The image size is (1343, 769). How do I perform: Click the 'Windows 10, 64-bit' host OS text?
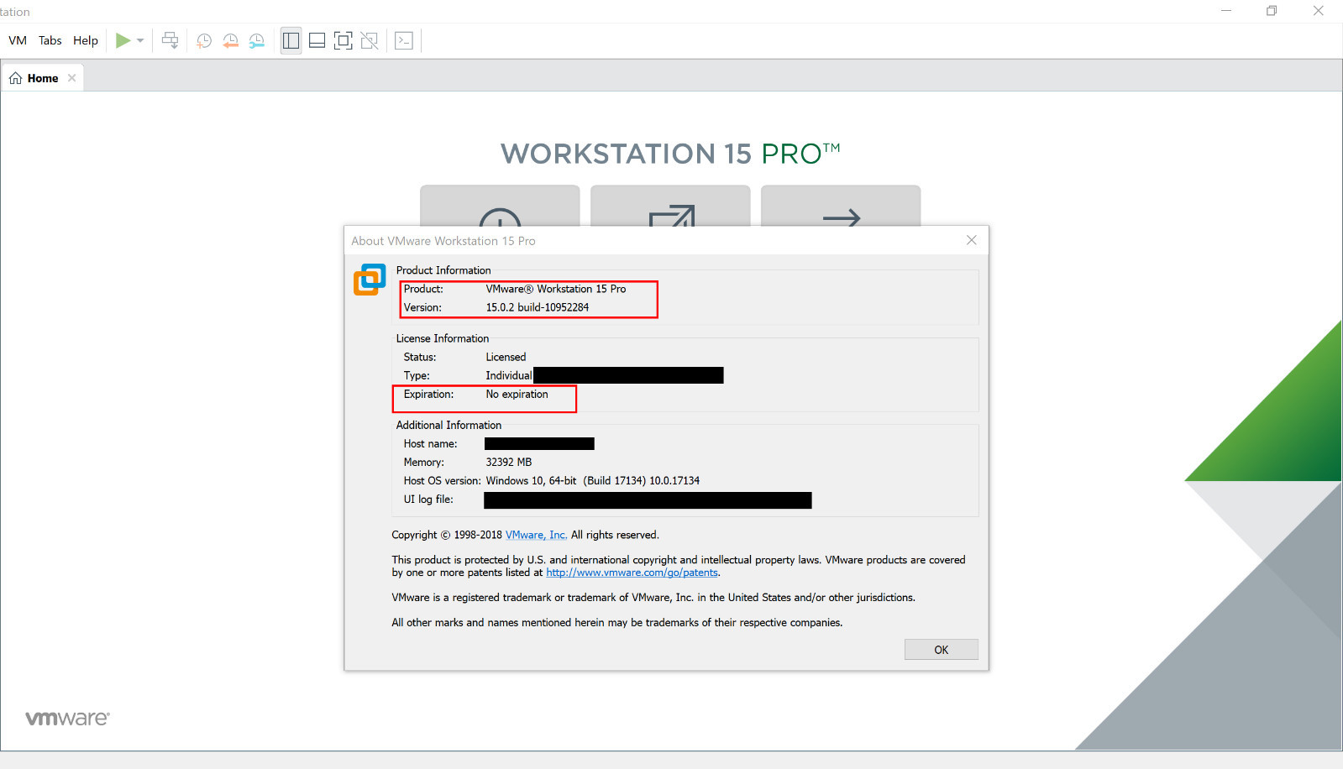[531, 480]
